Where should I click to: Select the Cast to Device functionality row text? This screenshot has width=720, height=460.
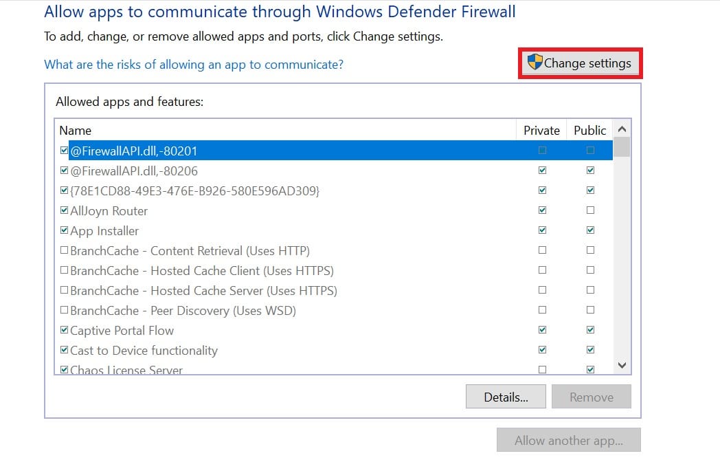pyautogui.click(x=144, y=351)
